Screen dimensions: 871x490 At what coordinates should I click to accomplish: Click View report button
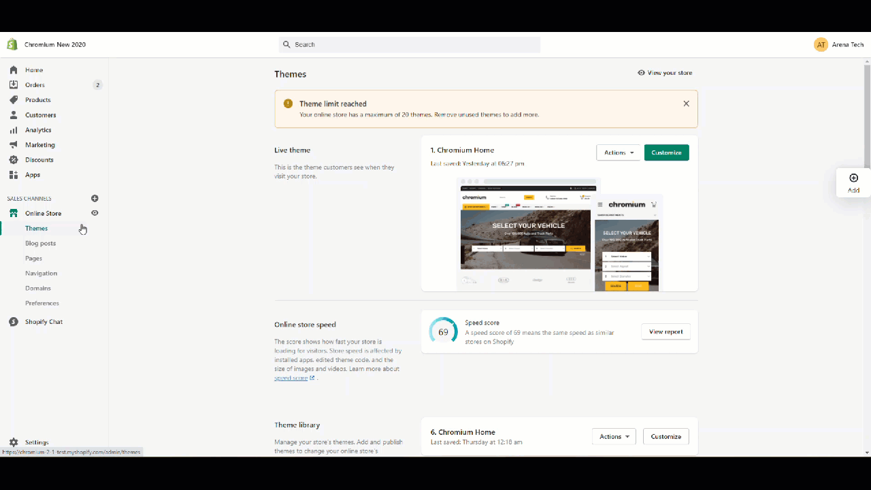pyautogui.click(x=665, y=331)
